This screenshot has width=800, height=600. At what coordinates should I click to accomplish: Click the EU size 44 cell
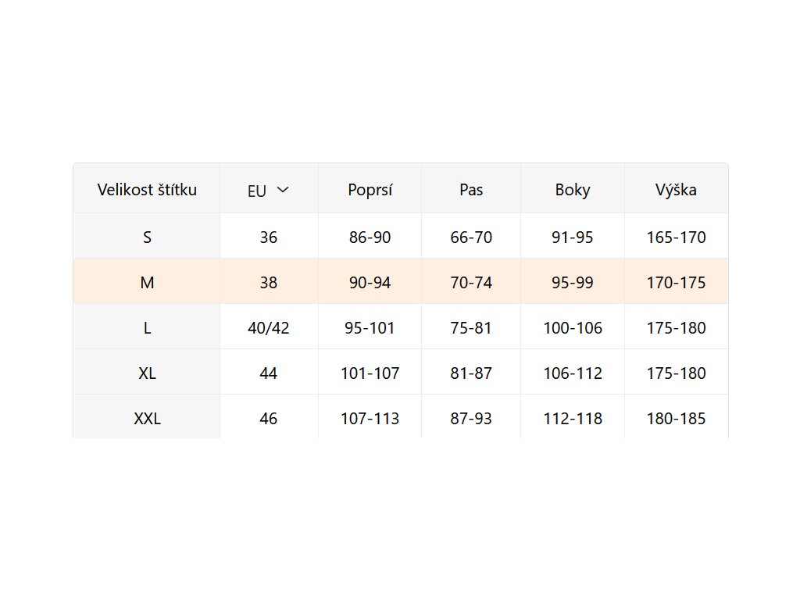pos(269,373)
